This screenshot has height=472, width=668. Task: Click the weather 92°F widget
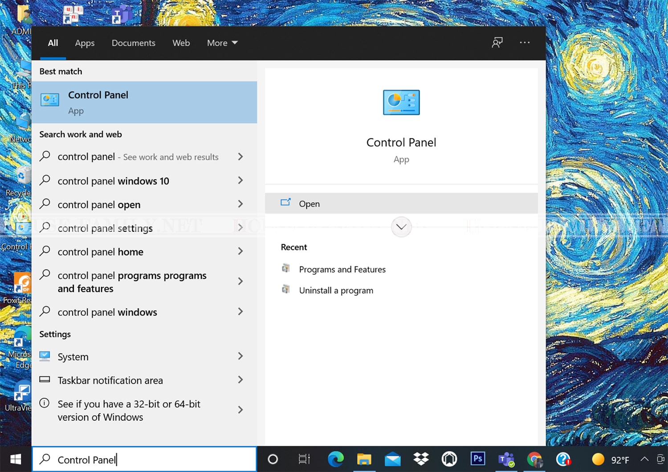(x=610, y=459)
